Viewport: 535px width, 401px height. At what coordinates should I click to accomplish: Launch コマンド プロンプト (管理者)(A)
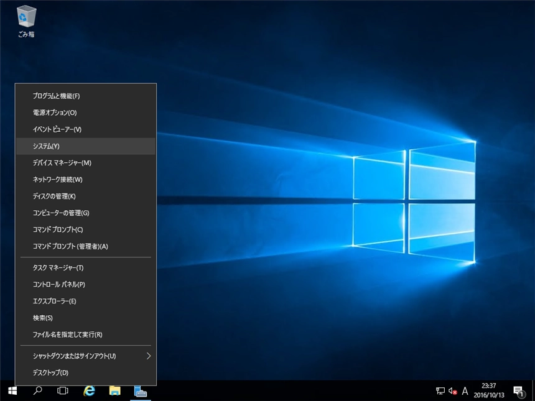[86, 246]
